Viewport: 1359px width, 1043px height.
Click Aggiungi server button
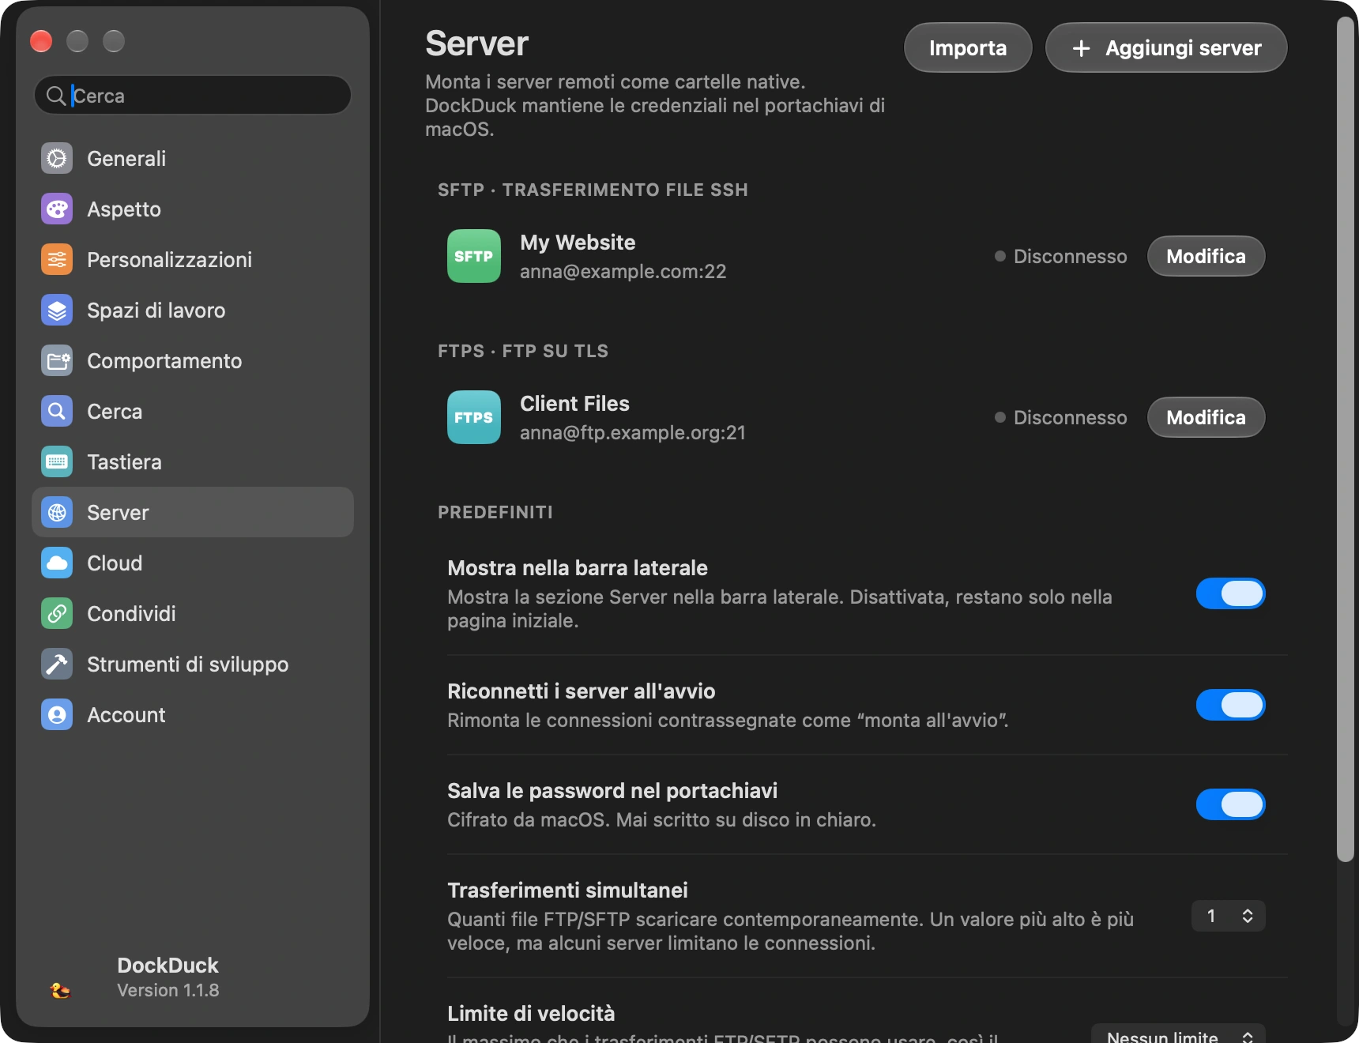pos(1166,47)
